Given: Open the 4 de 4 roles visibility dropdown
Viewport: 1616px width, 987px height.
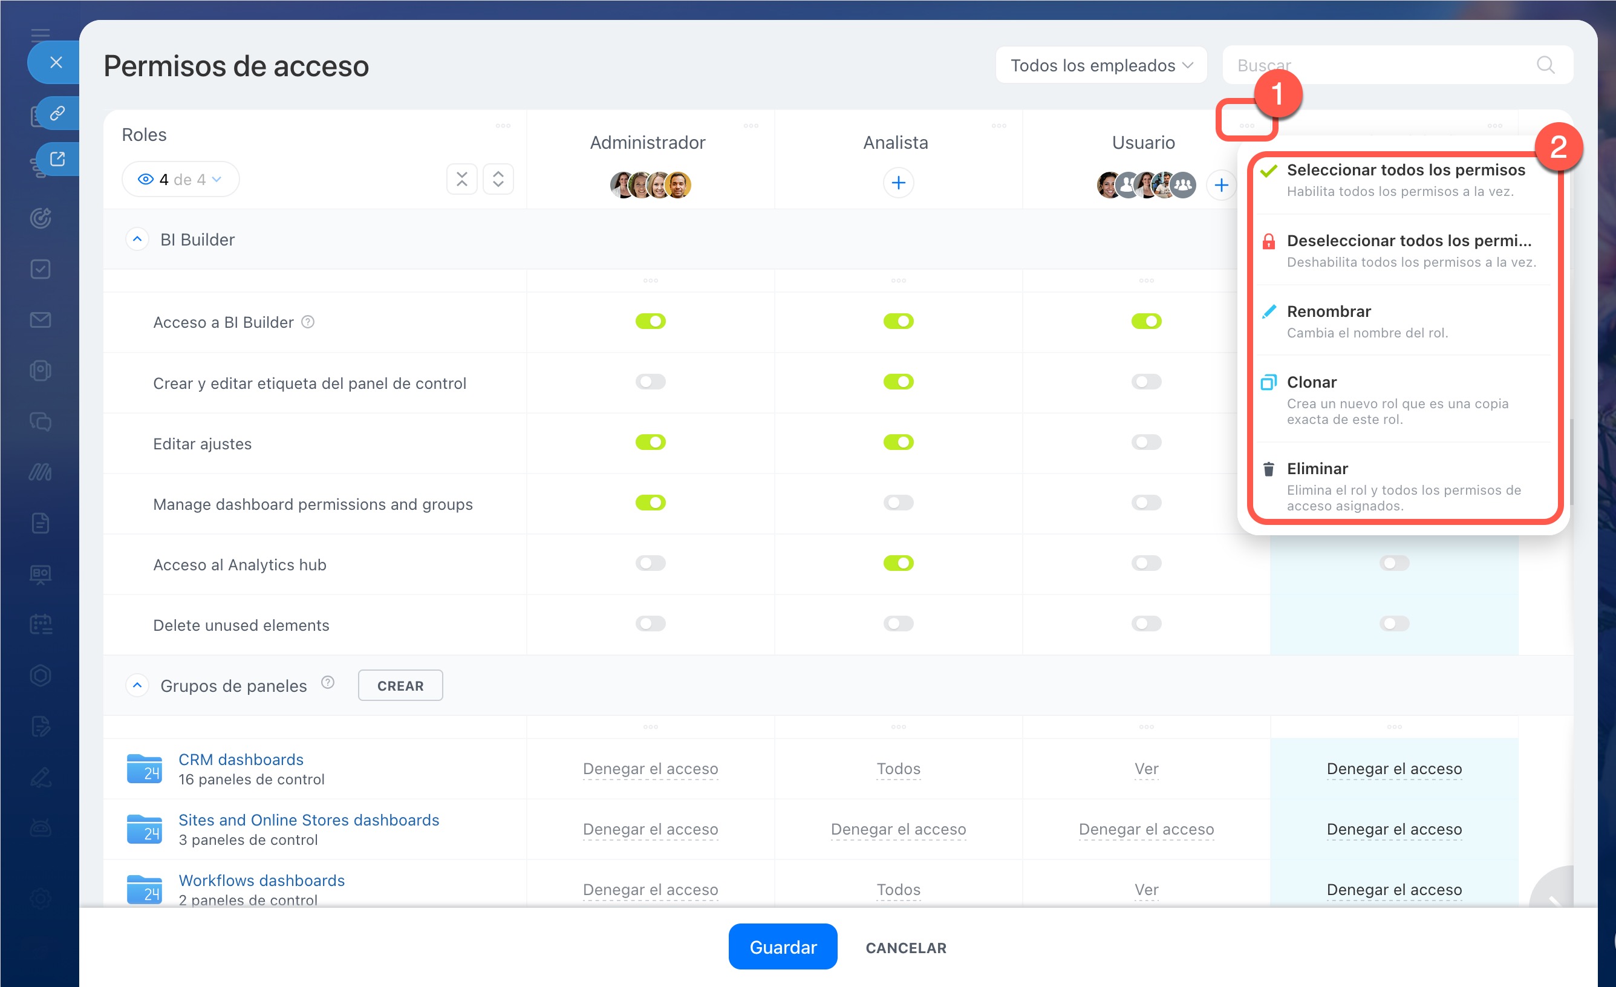Looking at the screenshot, I should (180, 179).
